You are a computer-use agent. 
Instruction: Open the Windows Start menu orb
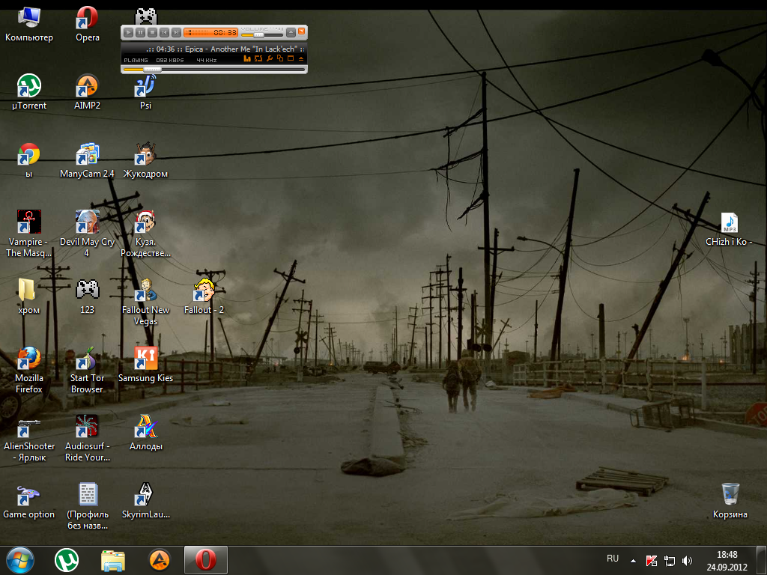click(20, 560)
